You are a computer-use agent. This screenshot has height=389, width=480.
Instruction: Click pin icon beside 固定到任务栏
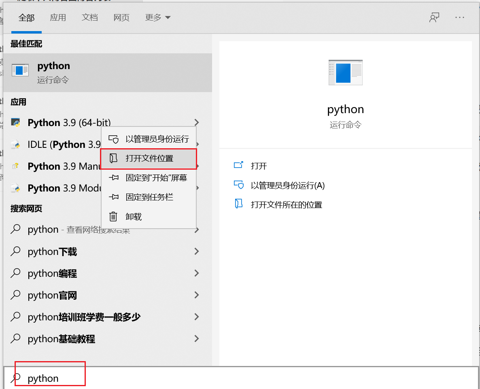pos(114,197)
